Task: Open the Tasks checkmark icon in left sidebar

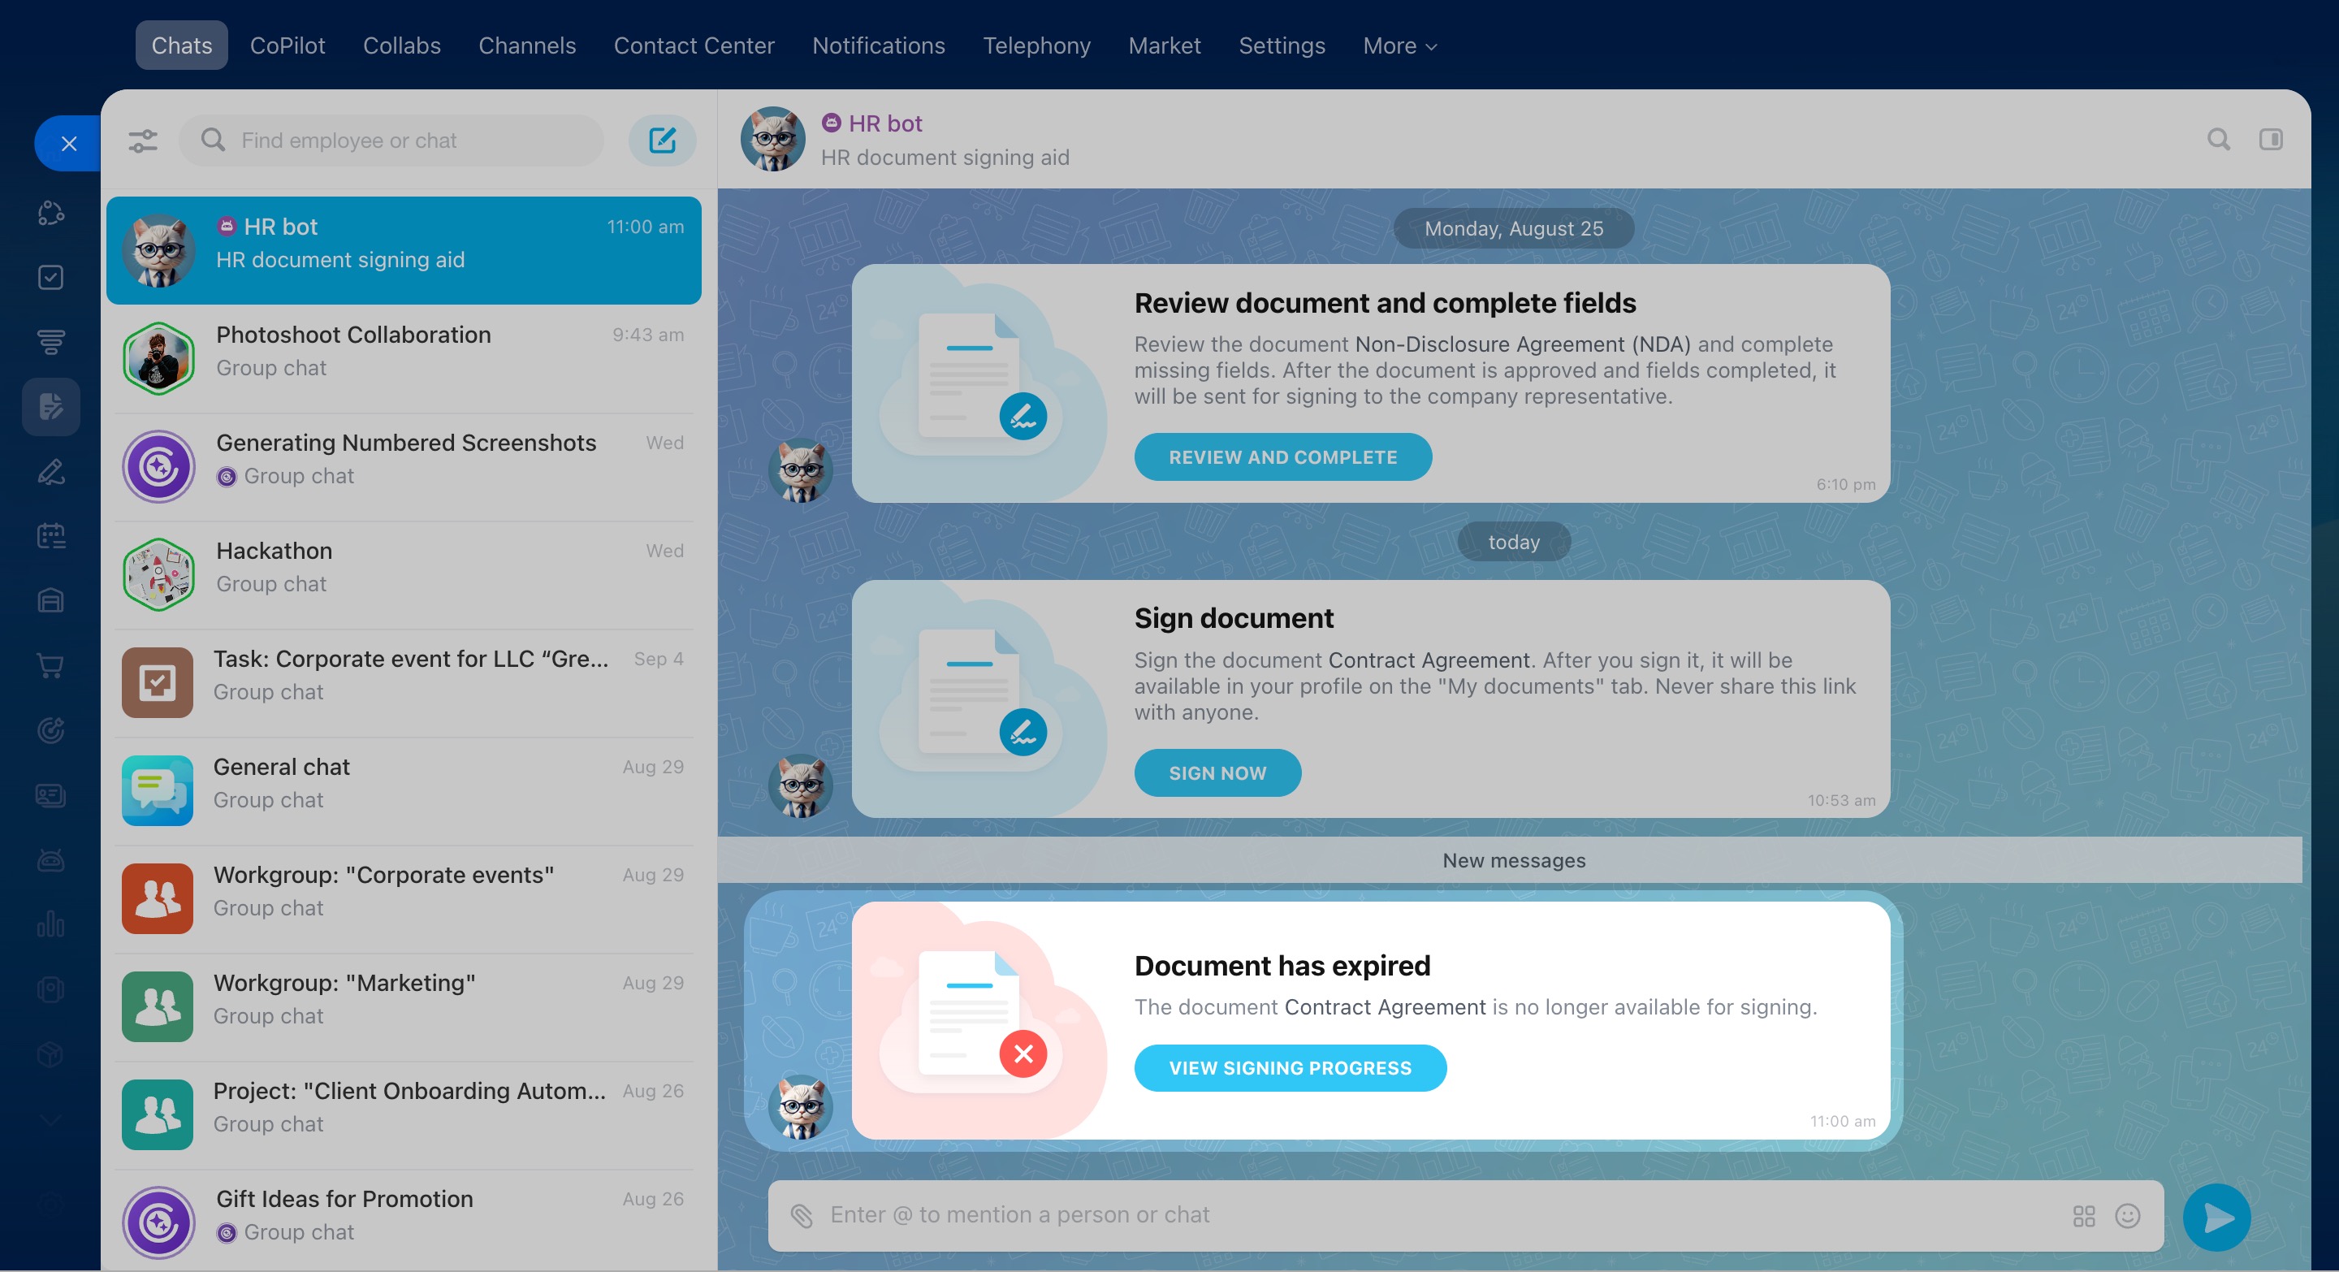Action: pos(51,277)
